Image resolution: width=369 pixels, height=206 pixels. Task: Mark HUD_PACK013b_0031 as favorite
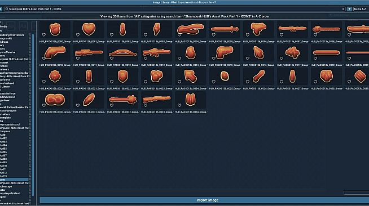(x=78, y=105)
